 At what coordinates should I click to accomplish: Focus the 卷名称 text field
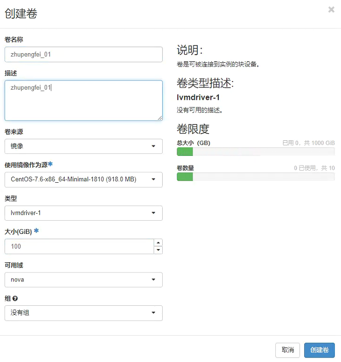pos(83,55)
